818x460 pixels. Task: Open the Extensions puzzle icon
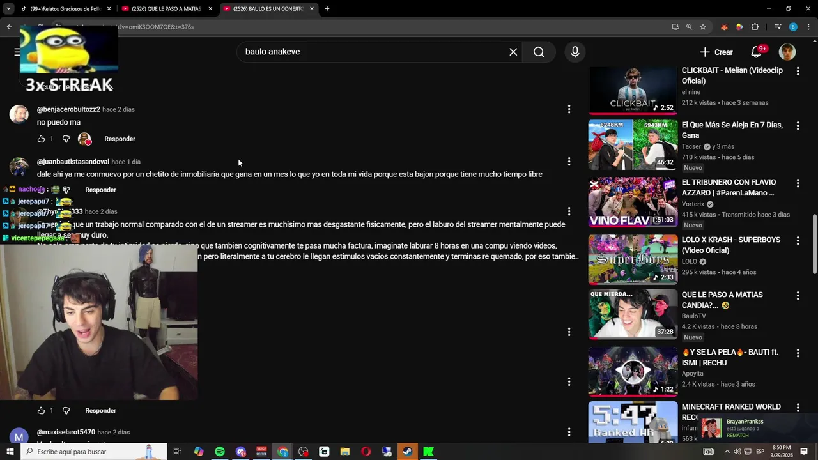tap(755, 27)
